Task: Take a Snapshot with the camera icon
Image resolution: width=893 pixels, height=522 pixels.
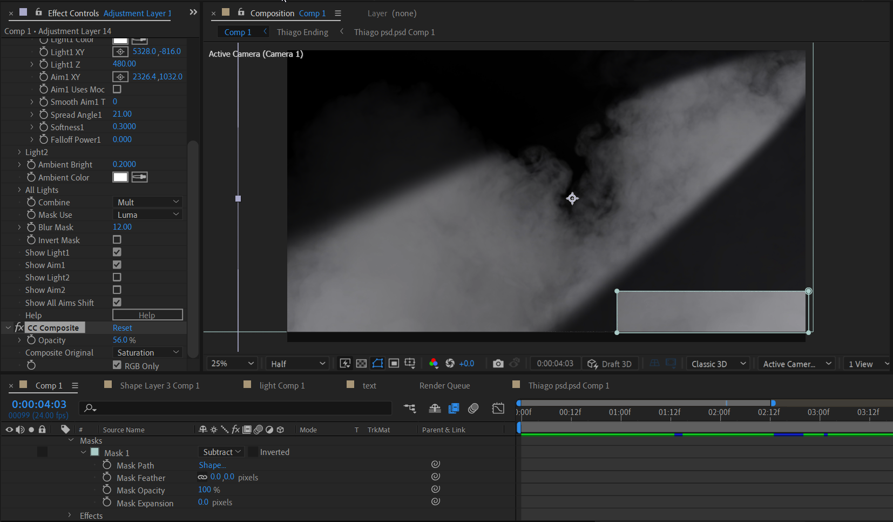Action: tap(498, 363)
